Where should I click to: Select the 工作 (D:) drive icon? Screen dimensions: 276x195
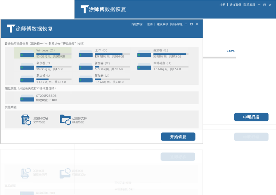coord(86,53)
